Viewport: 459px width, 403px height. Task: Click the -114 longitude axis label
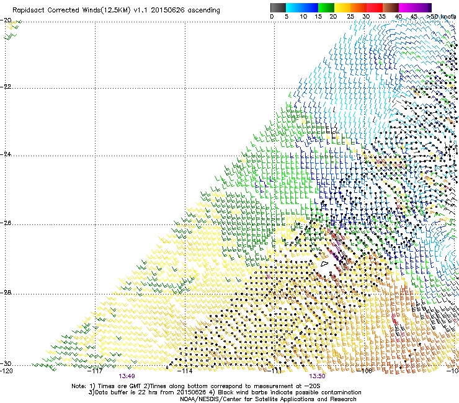[185, 371]
